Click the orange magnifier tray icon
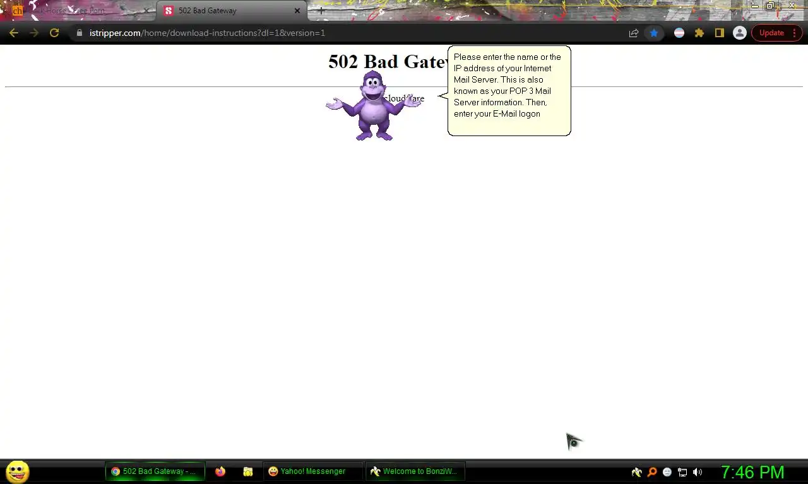 pos(652,472)
